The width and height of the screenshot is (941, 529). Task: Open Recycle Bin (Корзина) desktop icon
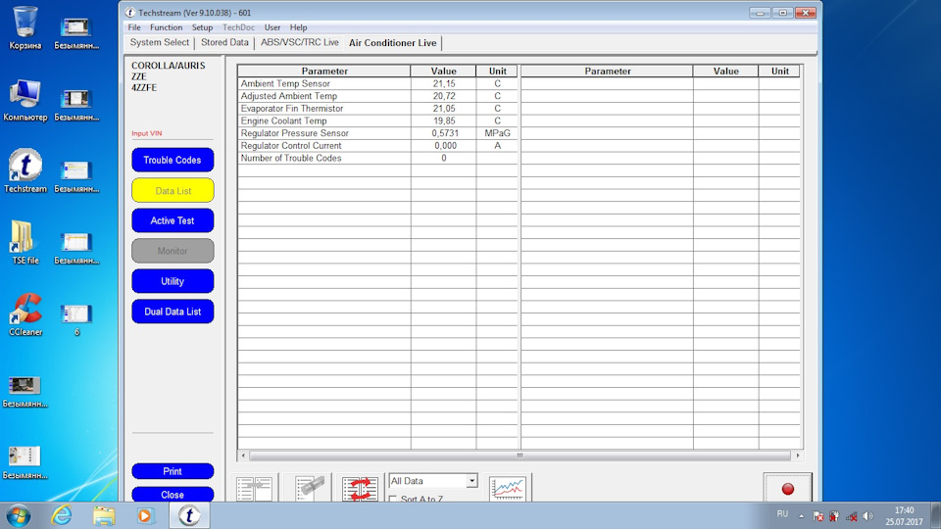(25, 27)
